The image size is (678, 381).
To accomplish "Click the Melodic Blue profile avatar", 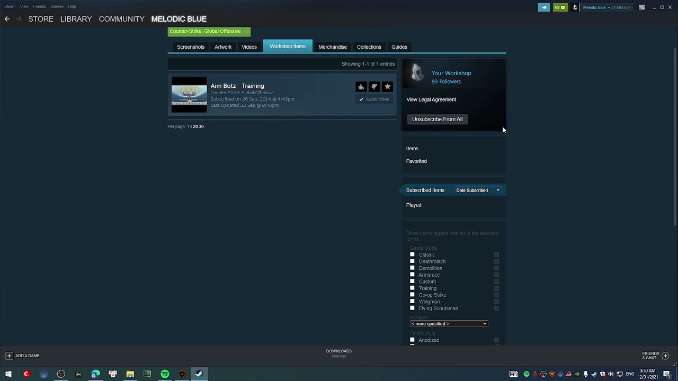I will pos(575,7).
